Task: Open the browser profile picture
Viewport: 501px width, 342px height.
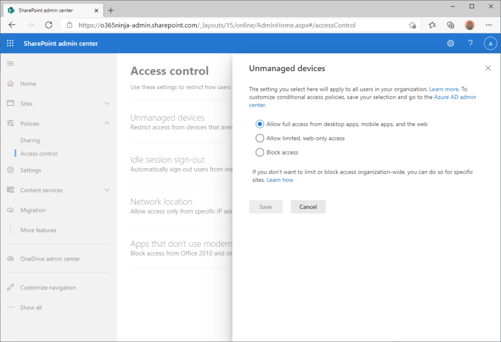Action: [x=470, y=25]
